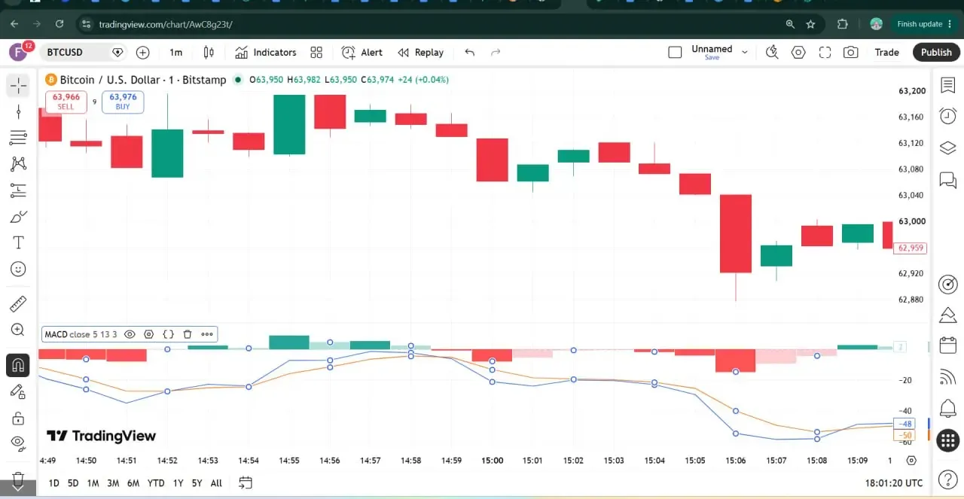Open MACD more options menu
This screenshot has width=964, height=499.
click(x=207, y=334)
